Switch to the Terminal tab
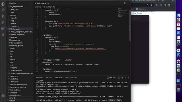 point(59,78)
